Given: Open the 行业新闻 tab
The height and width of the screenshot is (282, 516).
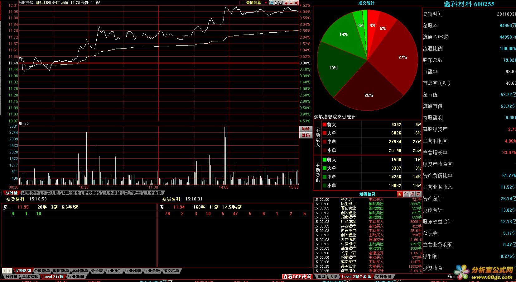Looking at the screenshot, I should coord(76,276).
